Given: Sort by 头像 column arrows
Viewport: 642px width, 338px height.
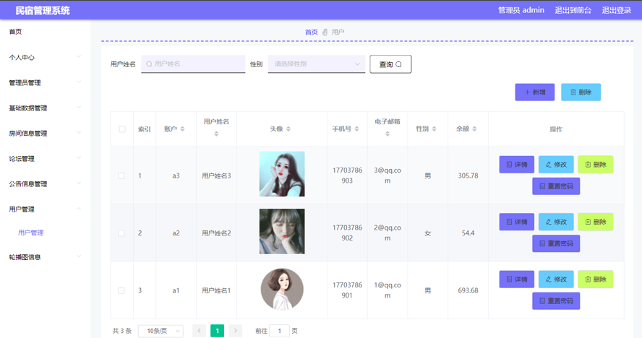Looking at the screenshot, I should pyautogui.click(x=288, y=129).
